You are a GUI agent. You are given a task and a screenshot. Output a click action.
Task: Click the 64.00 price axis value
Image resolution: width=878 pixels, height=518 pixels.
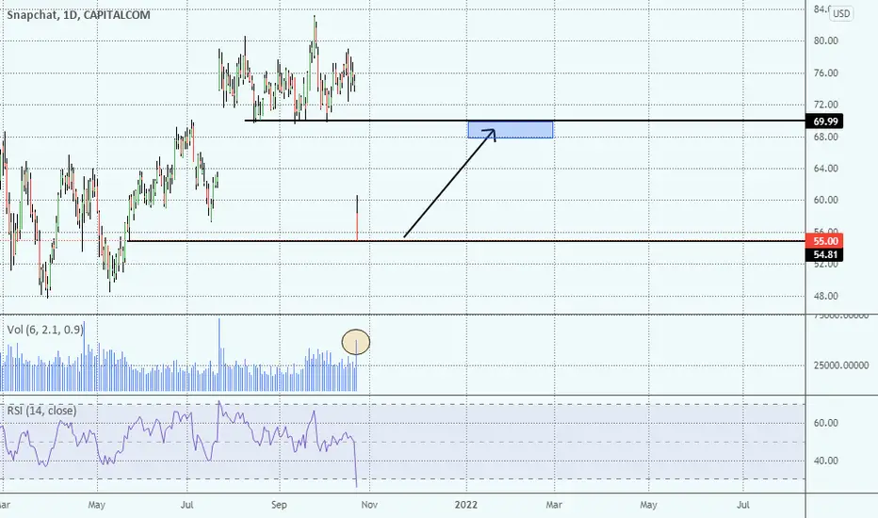click(826, 168)
